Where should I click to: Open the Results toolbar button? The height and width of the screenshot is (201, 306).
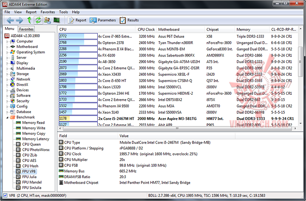(x=129, y=20)
